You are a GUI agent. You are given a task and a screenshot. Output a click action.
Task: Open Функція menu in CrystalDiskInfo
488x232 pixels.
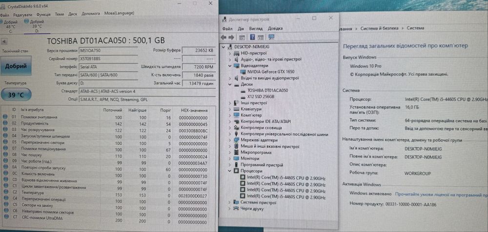(x=43, y=14)
